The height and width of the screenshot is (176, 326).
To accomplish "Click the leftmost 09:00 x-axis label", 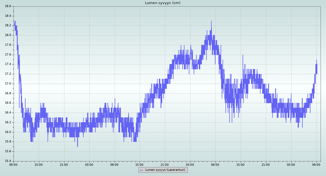I will tap(13, 165).
